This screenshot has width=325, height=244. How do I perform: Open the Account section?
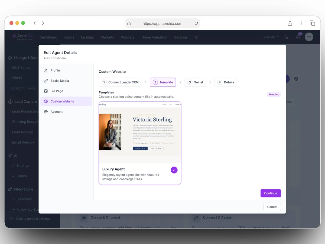[x=66, y=112]
